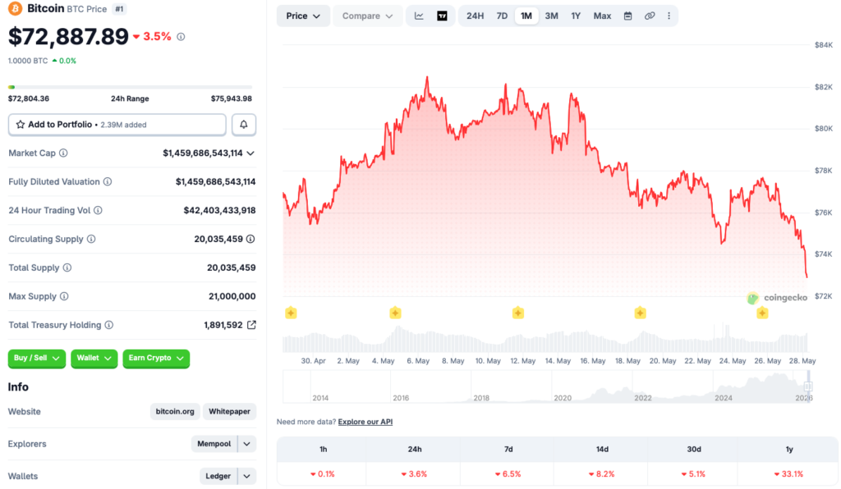Viewport: 841px width, 489px height.
Task: Open Market Cap info icon
Action: pyautogui.click(x=63, y=153)
